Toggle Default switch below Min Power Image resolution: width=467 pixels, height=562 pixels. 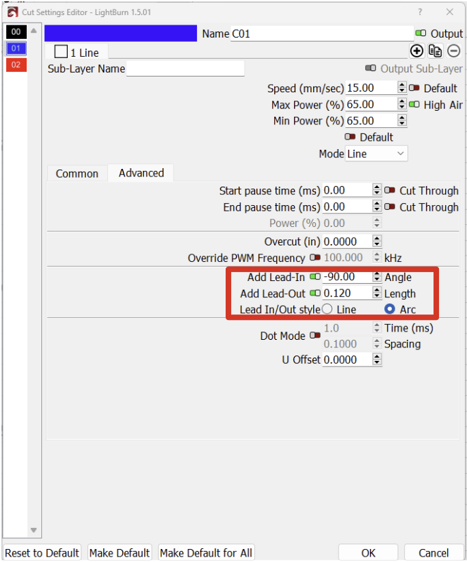point(350,137)
